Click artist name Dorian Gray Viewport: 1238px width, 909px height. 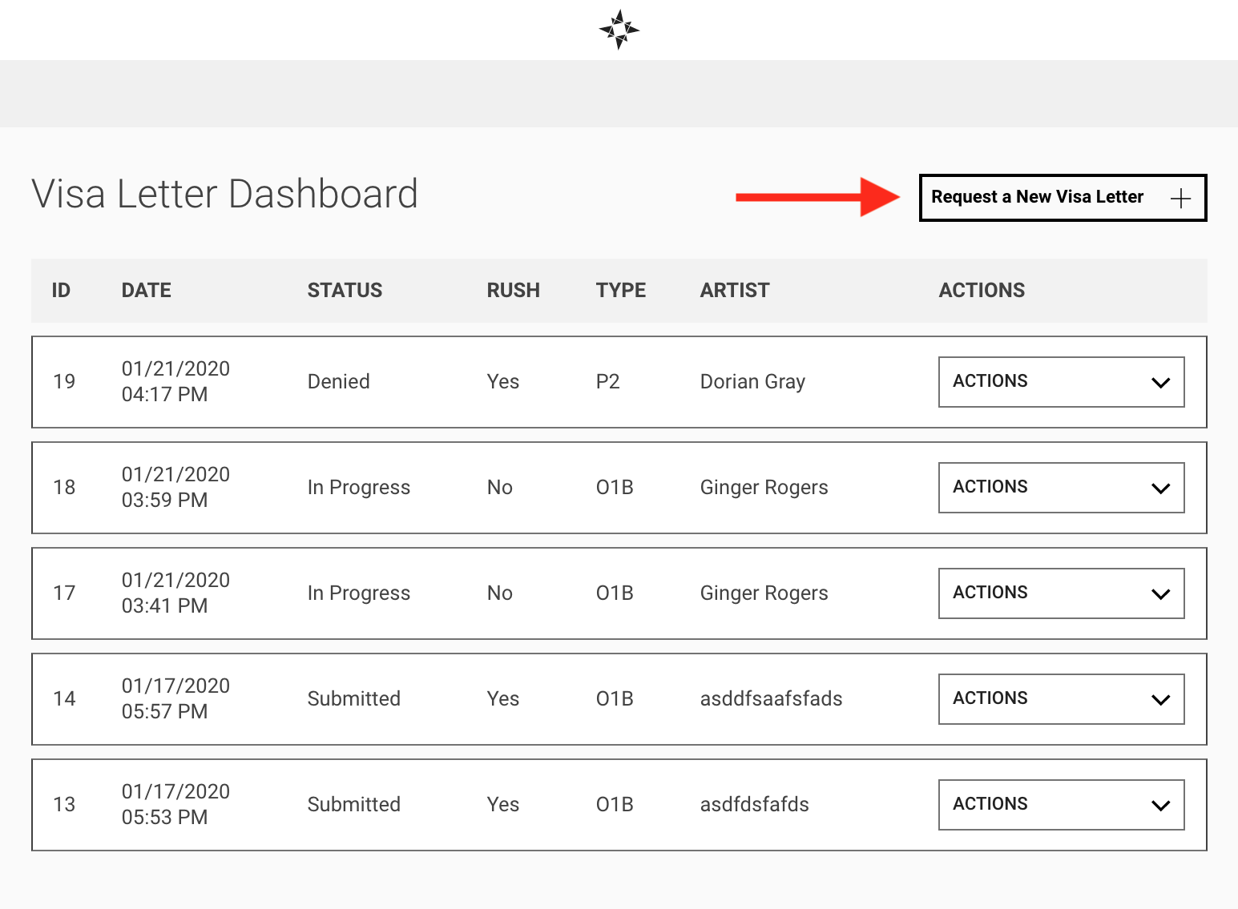pyautogui.click(x=752, y=382)
